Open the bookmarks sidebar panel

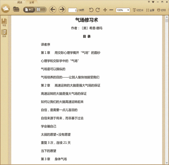tap(4, 22)
